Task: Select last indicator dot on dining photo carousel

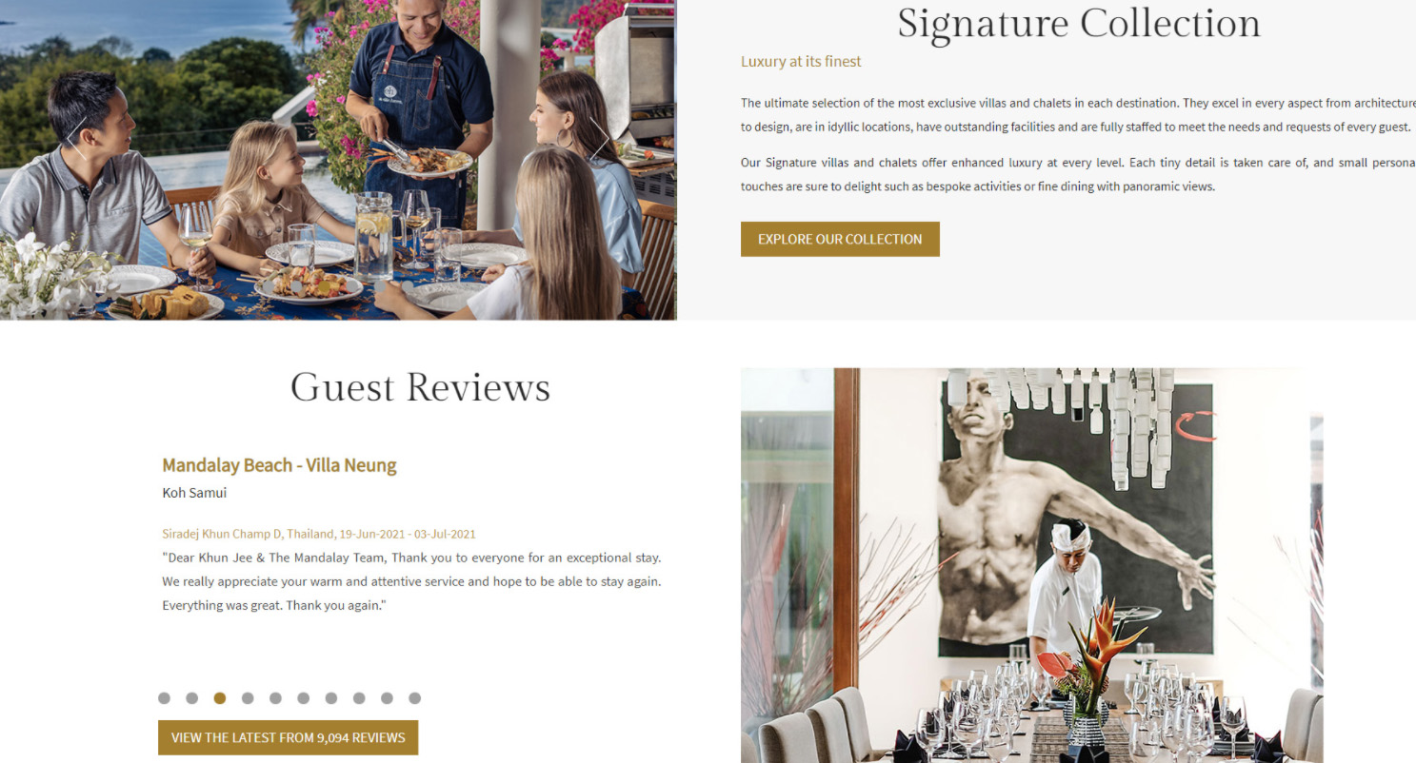Action: [408, 286]
